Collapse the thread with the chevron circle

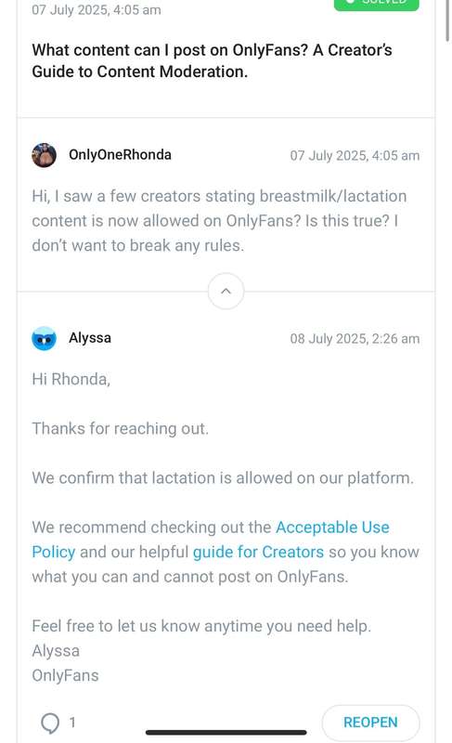(x=226, y=291)
